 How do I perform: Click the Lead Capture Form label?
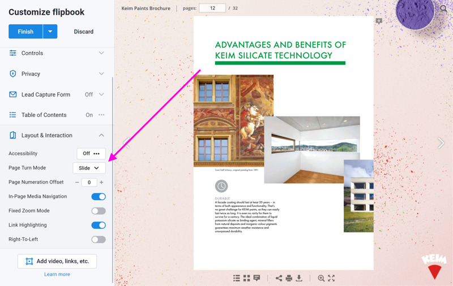pyautogui.click(x=46, y=94)
